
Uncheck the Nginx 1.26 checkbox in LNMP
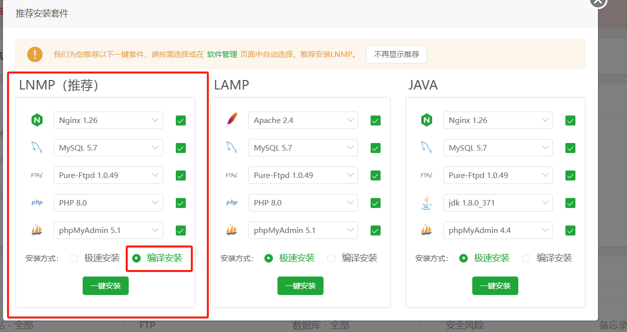[x=181, y=120]
